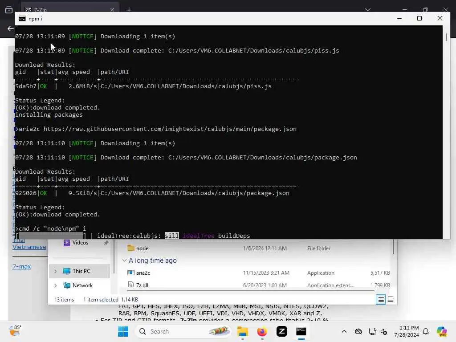Select the 7z.dll file row
The height and width of the screenshot is (342, 456).
[258, 285]
